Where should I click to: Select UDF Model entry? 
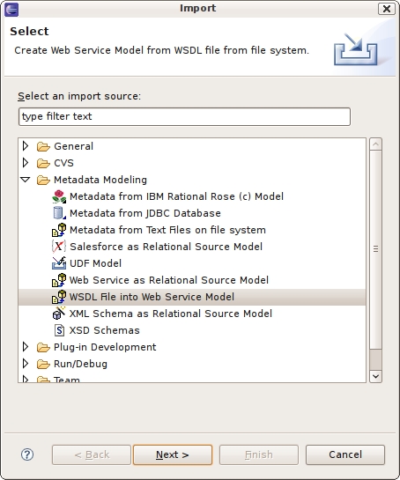pos(95,263)
